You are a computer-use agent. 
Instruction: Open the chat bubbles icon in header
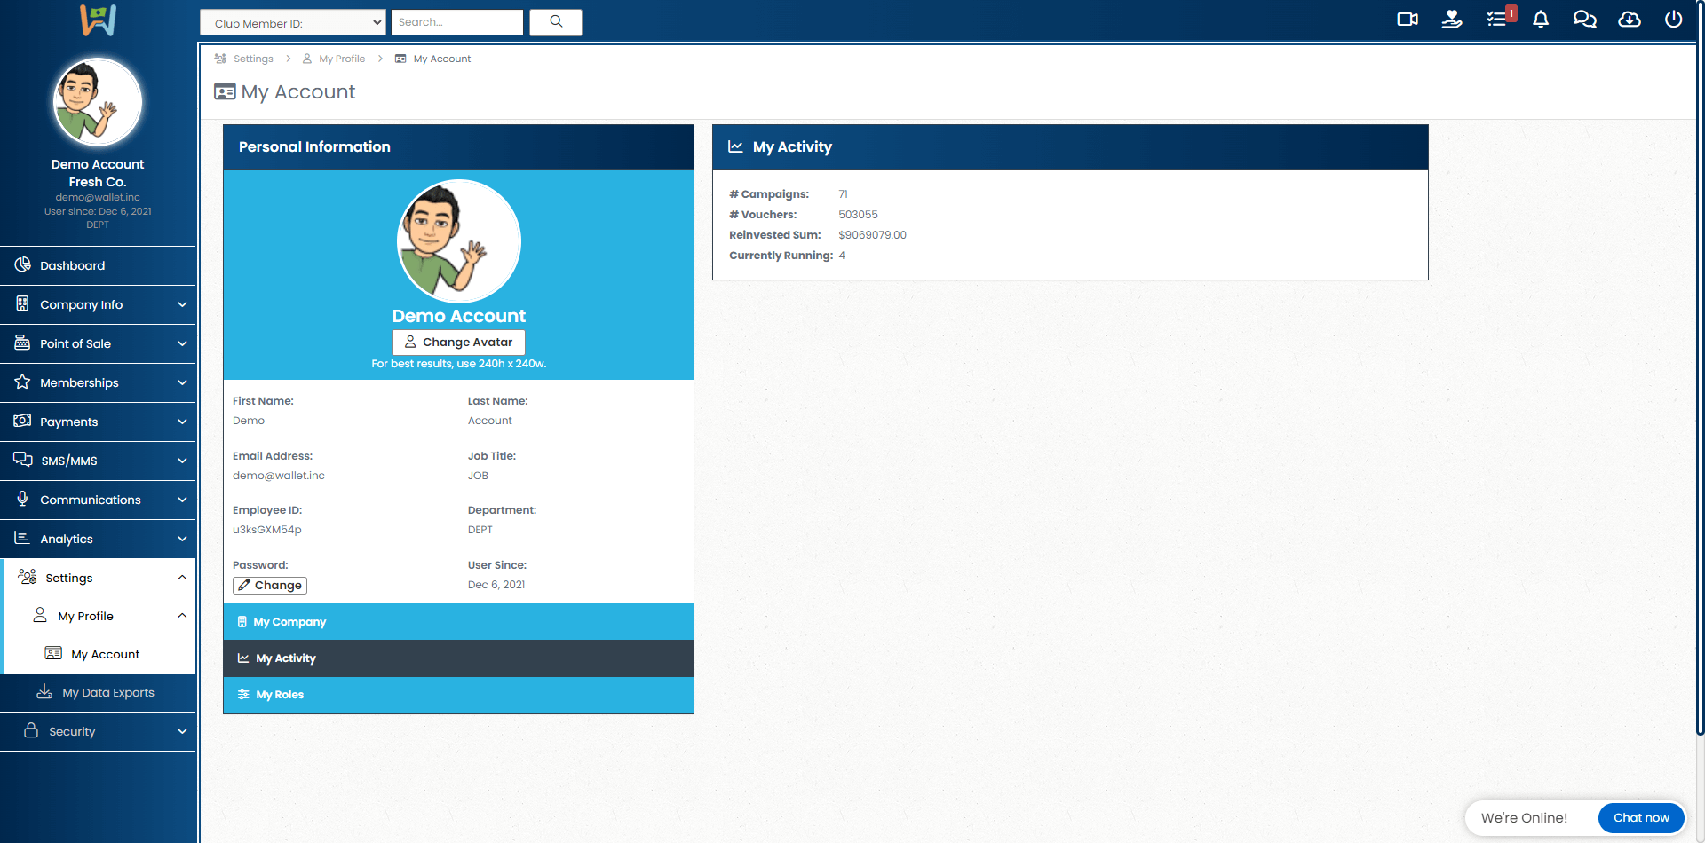click(x=1584, y=20)
